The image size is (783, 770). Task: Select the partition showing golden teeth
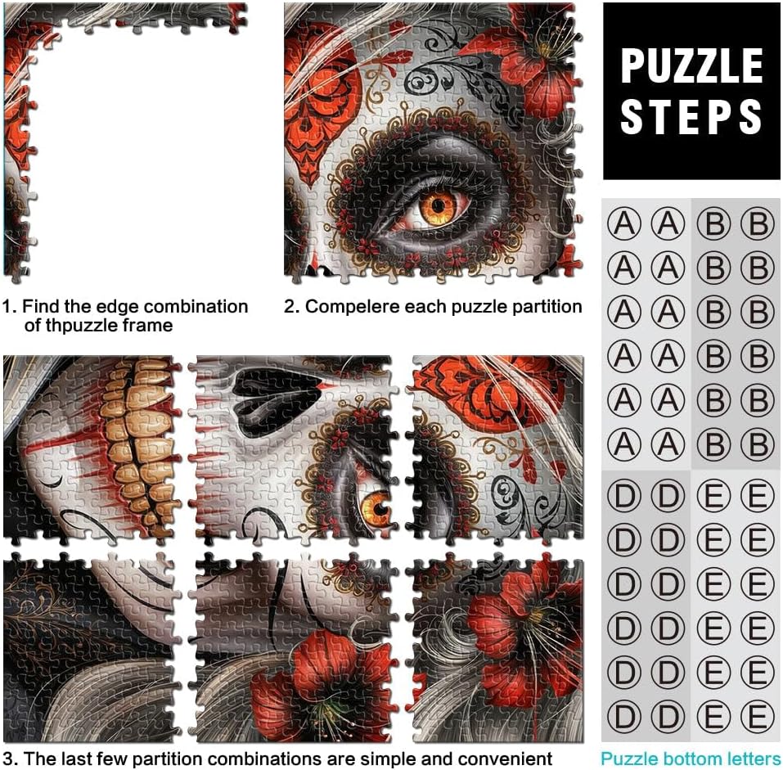(x=92, y=449)
